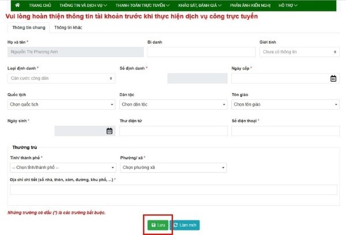Image resolution: width=346 pixels, height=235 pixels.
Task: Expand the Hỗ trợ menu
Action: click(x=288, y=5)
